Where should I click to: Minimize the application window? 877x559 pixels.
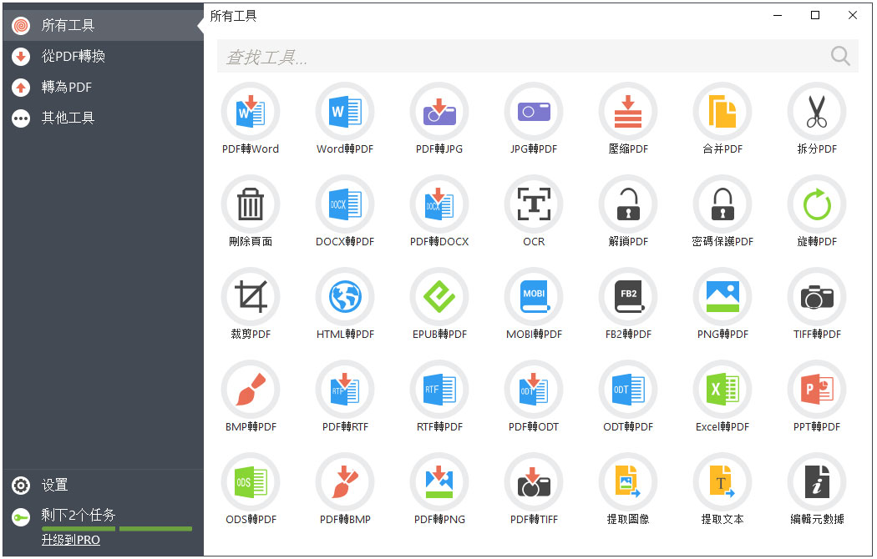coord(778,15)
